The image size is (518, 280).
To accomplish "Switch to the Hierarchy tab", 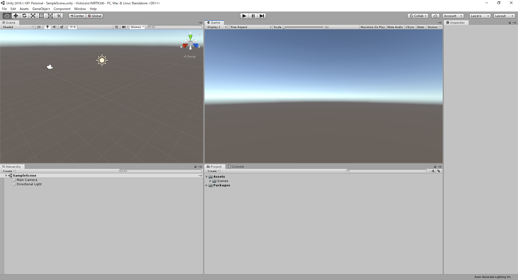I will [x=12, y=167].
